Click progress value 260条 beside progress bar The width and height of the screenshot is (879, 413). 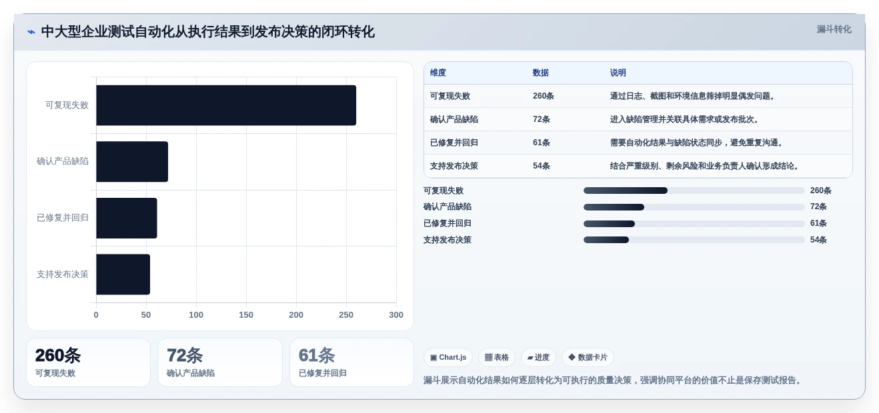[821, 191]
